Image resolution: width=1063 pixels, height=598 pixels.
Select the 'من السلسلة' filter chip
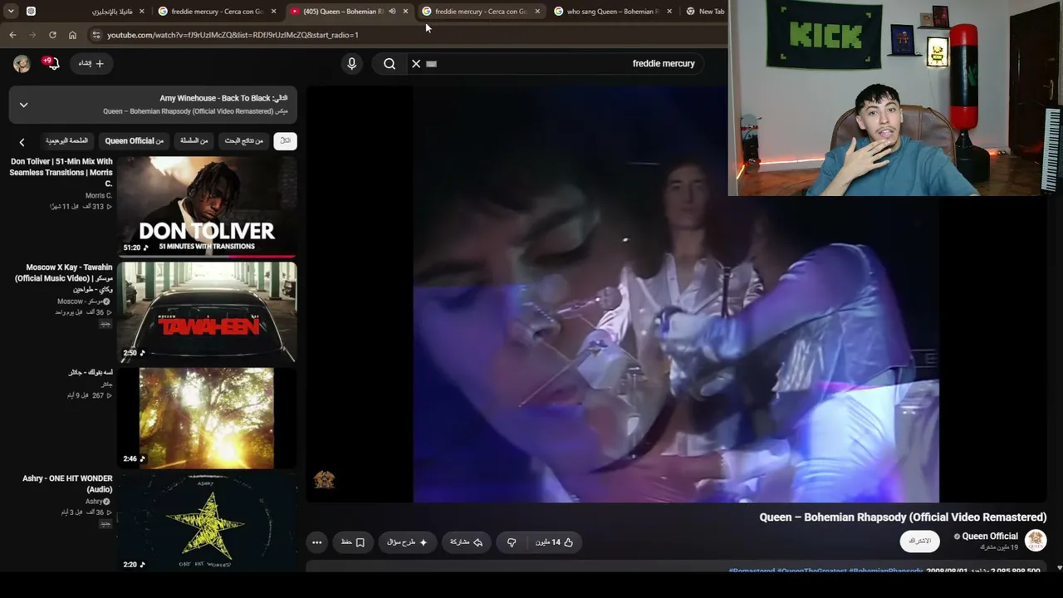click(x=194, y=141)
